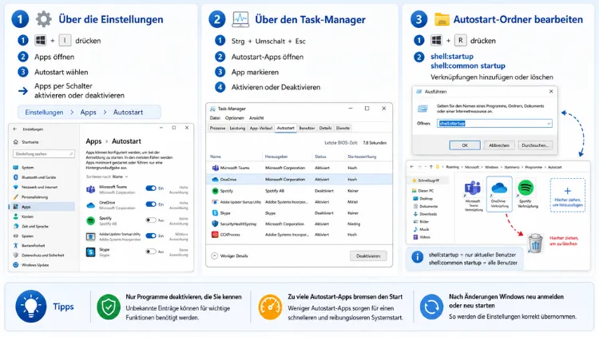Sort by Status column in Task-Manager

pyautogui.click(x=320, y=157)
